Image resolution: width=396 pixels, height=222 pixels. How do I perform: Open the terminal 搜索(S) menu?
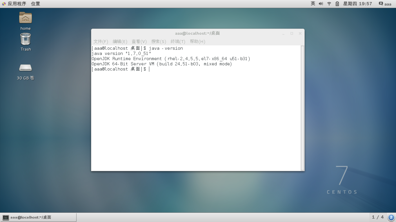coord(159,41)
